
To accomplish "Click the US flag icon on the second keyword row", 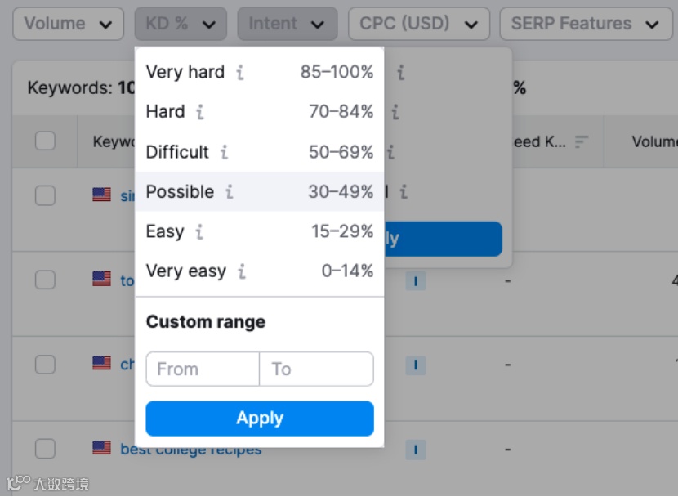I will point(101,280).
